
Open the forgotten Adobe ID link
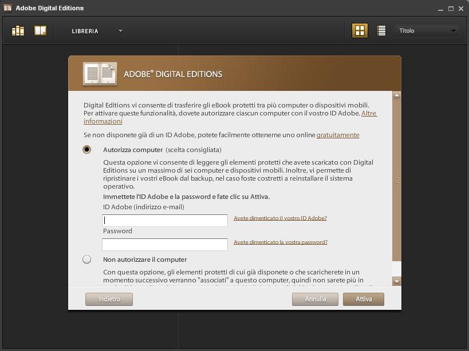[x=280, y=218]
